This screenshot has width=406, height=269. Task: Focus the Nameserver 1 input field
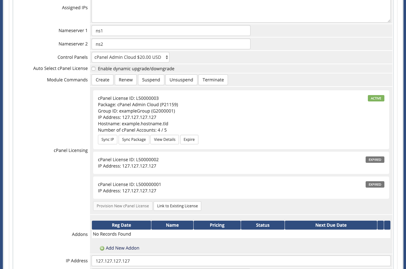coord(171,31)
